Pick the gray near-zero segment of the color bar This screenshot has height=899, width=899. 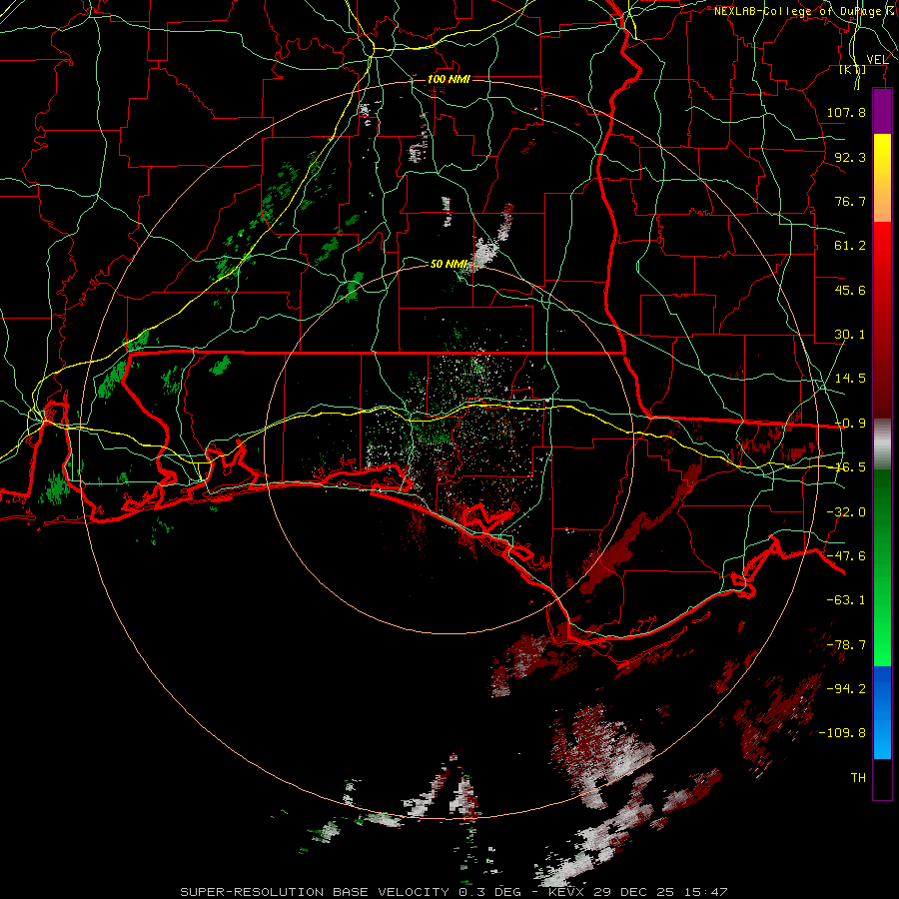pos(882,445)
